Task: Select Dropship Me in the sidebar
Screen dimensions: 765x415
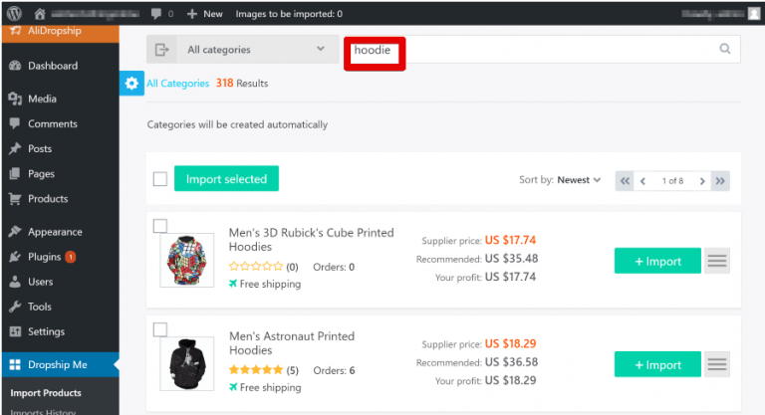Action: tap(58, 365)
